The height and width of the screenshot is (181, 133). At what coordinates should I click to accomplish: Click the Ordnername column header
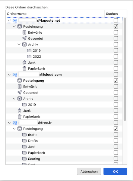(55, 14)
